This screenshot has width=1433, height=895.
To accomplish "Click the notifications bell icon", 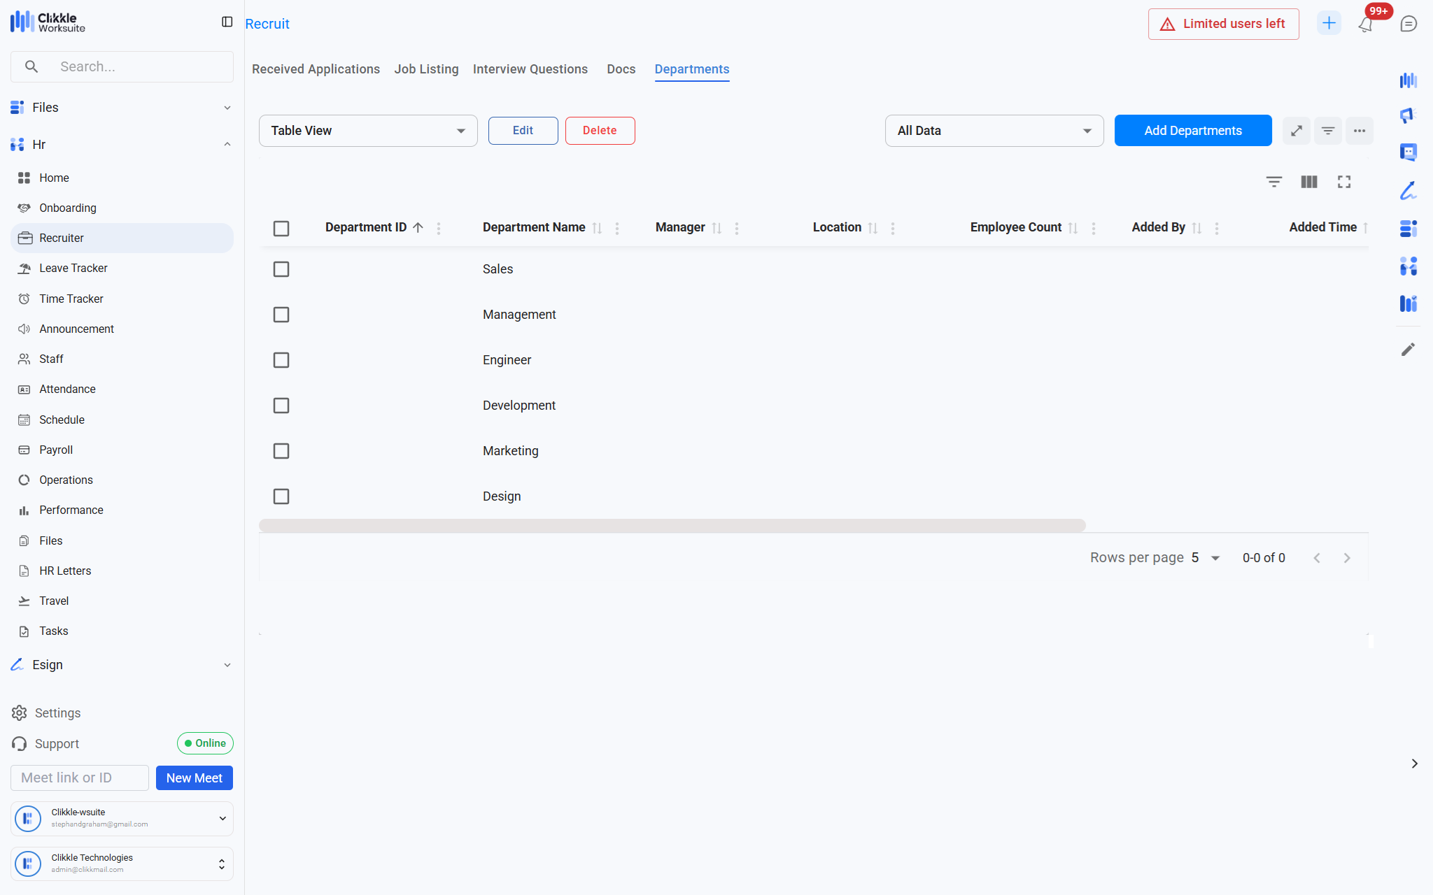I will [1365, 24].
